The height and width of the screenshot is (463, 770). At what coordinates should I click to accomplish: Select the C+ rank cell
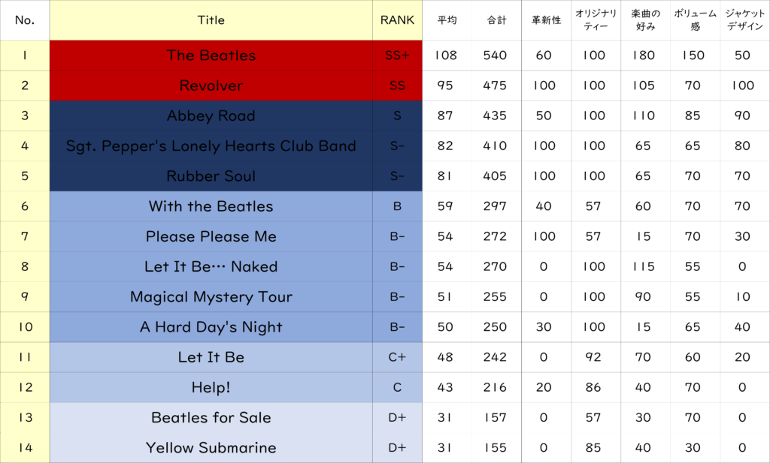(x=397, y=357)
